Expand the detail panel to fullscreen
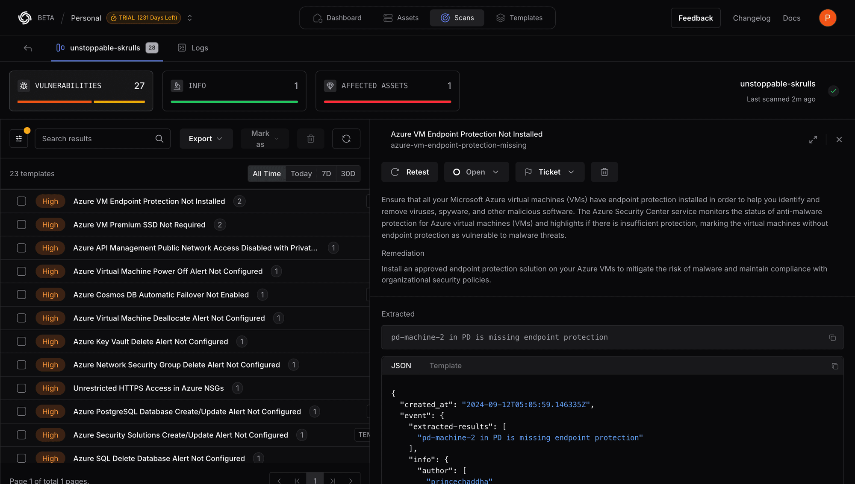This screenshot has height=484, width=855. pyautogui.click(x=813, y=140)
